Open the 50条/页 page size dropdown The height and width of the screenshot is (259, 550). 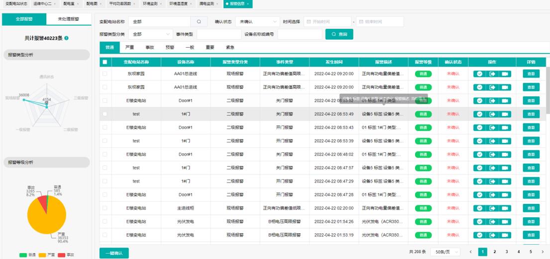point(445,252)
